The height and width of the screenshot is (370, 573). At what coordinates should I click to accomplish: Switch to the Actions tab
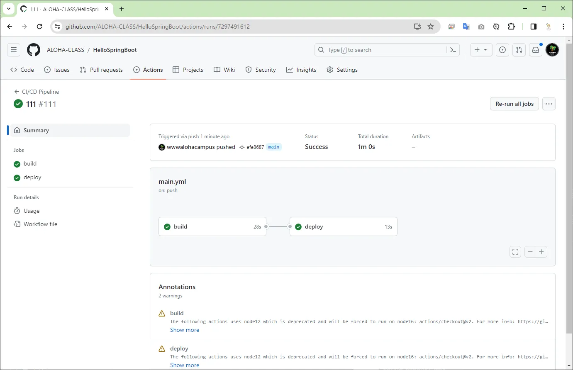click(148, 70)
